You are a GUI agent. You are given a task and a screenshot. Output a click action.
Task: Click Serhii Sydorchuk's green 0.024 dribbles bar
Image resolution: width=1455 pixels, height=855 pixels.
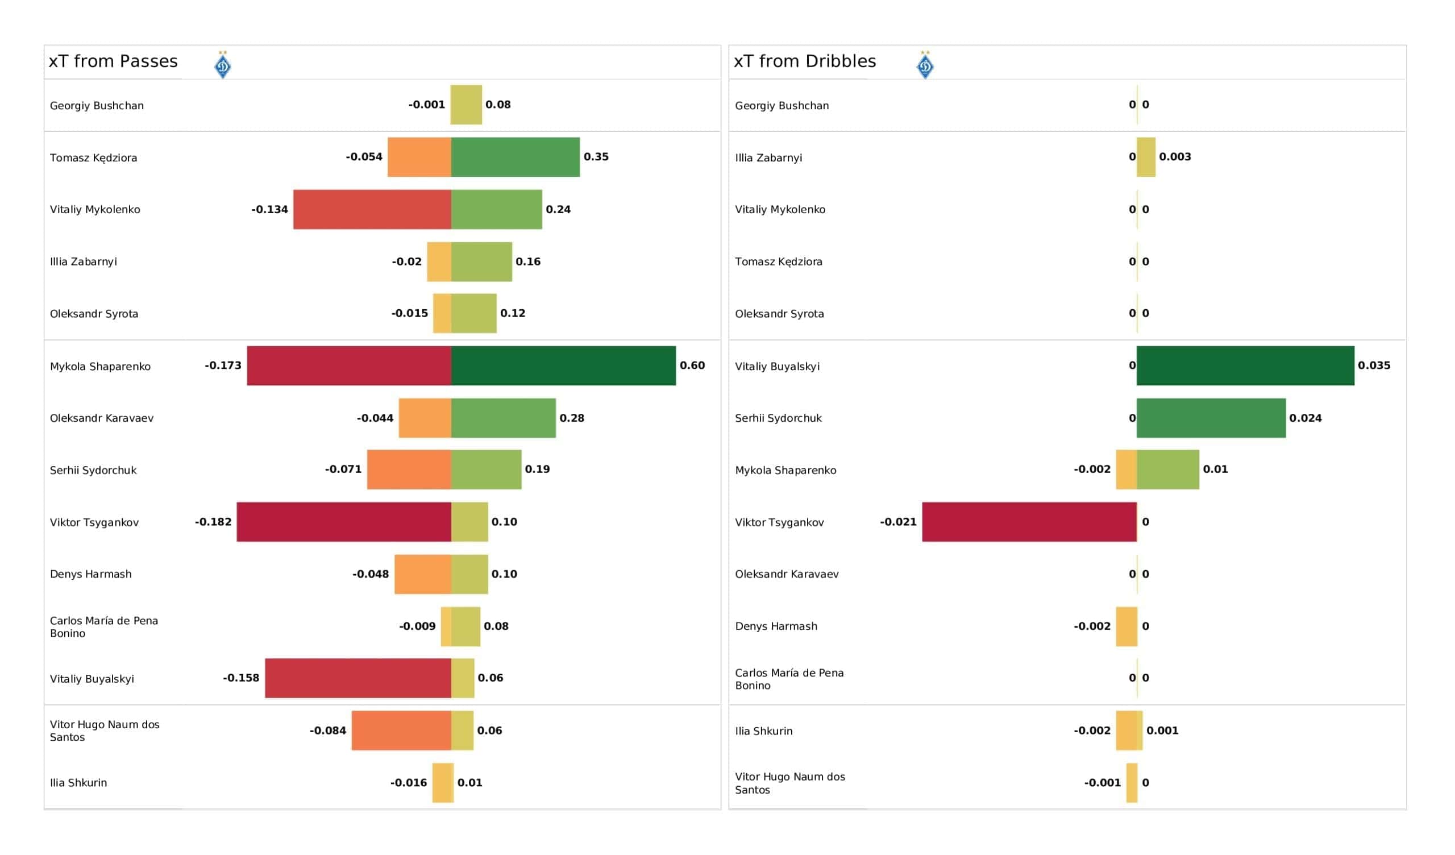(x=1211, y=418)
